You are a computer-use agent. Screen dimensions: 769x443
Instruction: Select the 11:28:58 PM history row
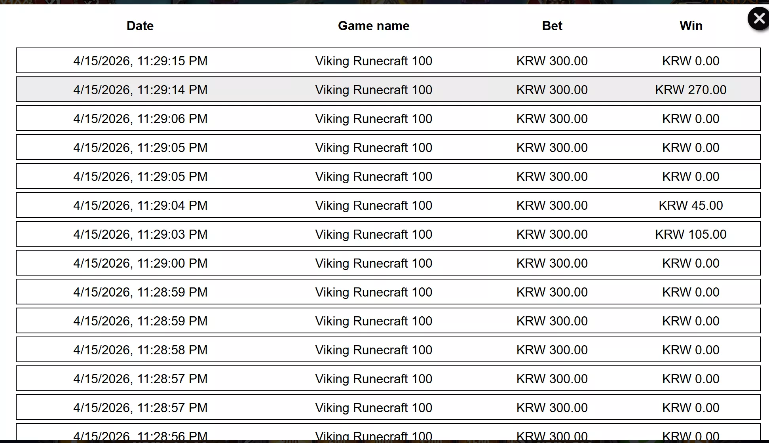(x=388, y=350)
